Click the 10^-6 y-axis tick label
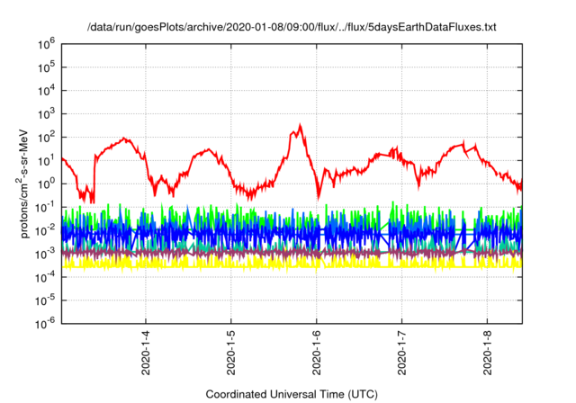The width and height of the screenshot is (576, 403). click(x=45, y=323)
